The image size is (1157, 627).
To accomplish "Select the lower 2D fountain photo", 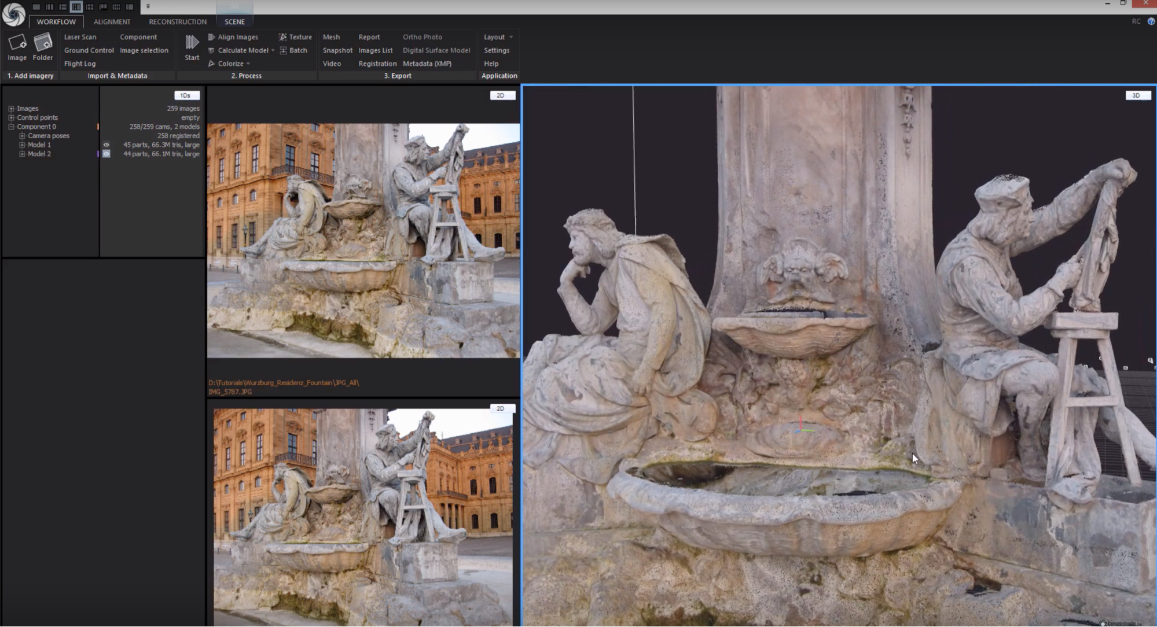I will 363,518.
